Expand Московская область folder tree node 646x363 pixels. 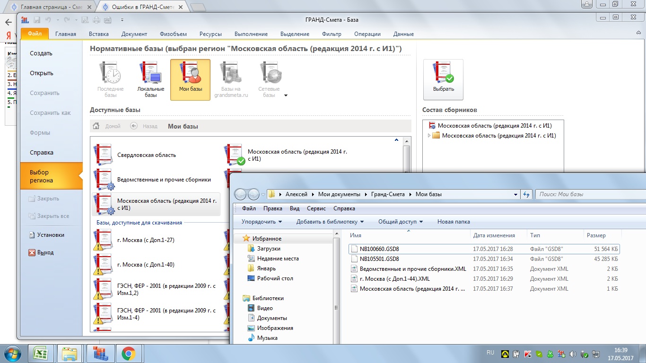pos(429,136)
